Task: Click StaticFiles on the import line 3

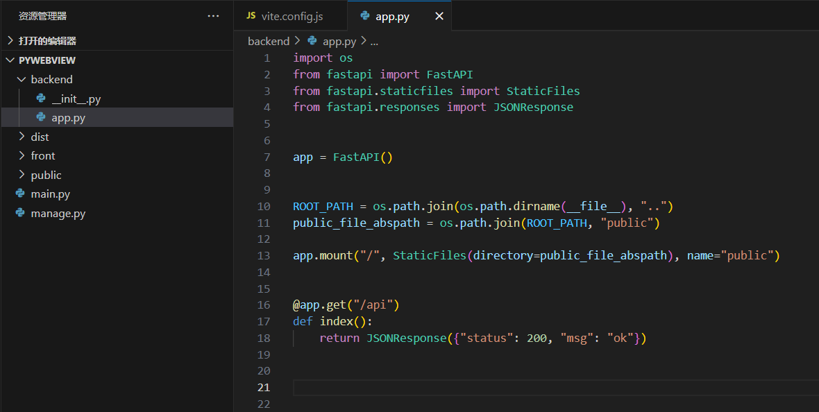Action: click(x=543, y=91)
